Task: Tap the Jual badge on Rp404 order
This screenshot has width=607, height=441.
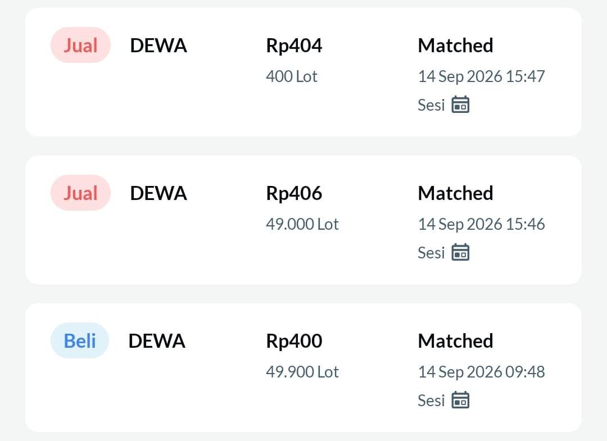Action: [x=80, y=46]
